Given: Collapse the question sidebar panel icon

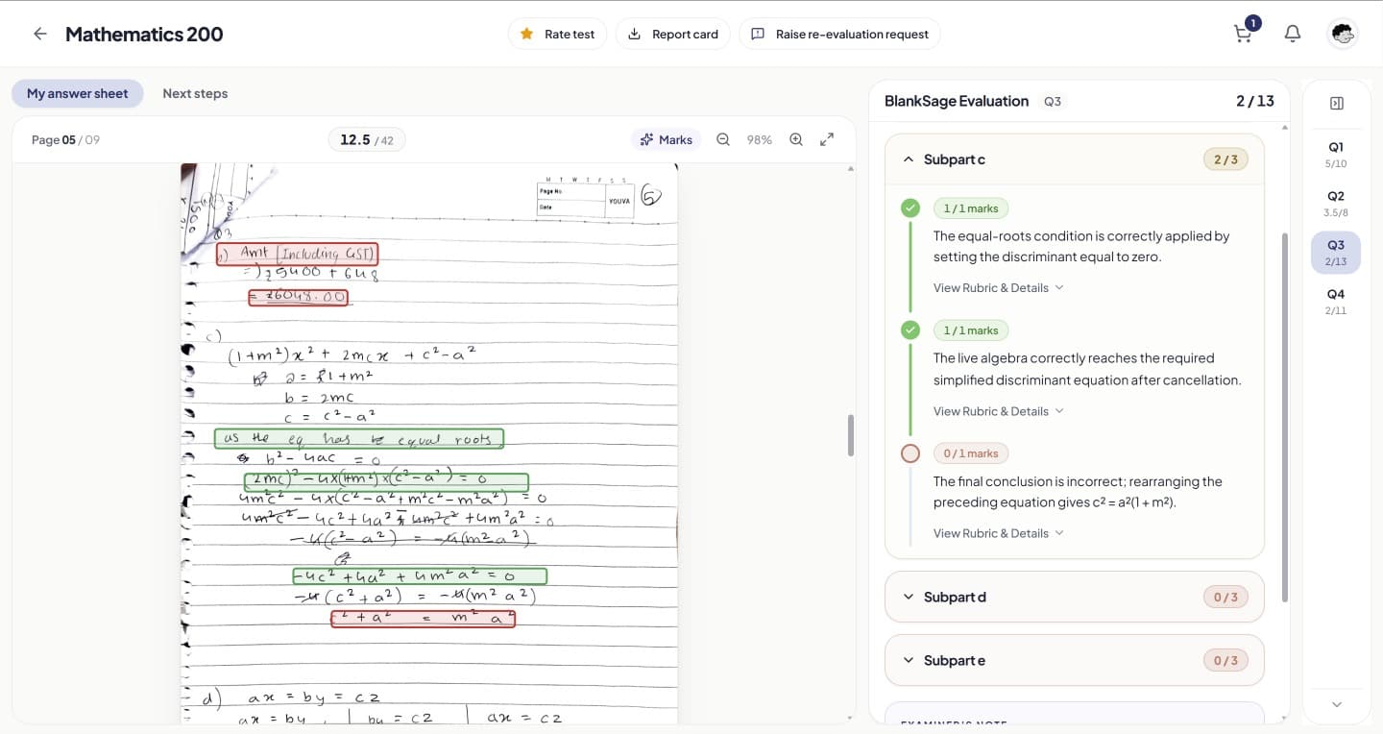Looking at the screenshot, I should pos(1337,103).
